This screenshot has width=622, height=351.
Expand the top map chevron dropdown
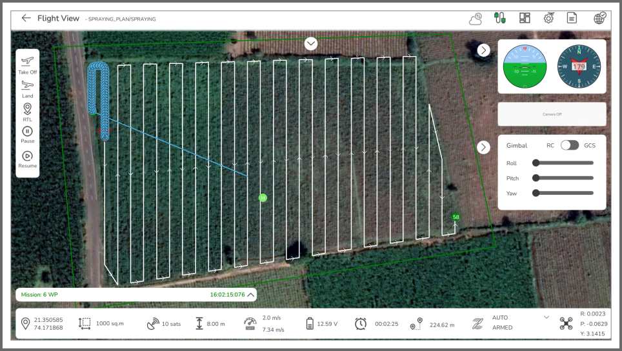[310, 44]
